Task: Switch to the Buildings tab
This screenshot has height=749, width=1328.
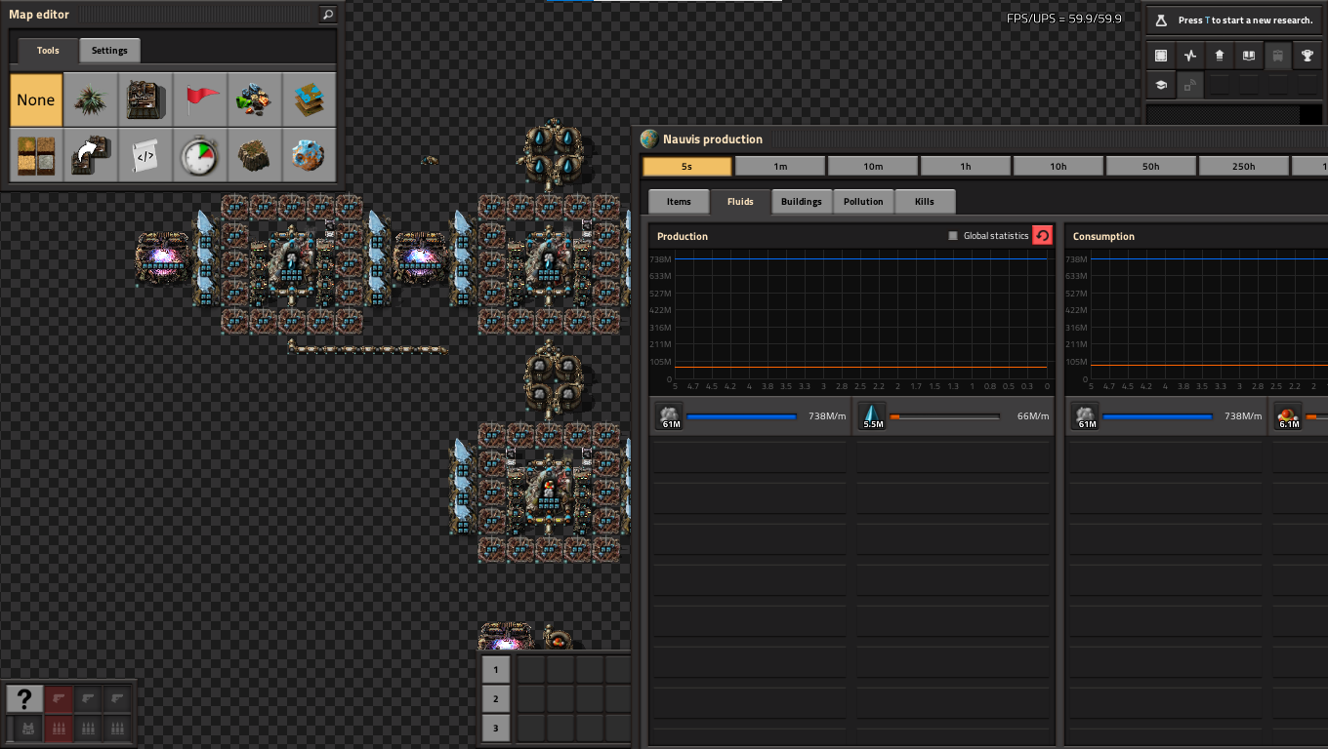Action: point(801,202)
